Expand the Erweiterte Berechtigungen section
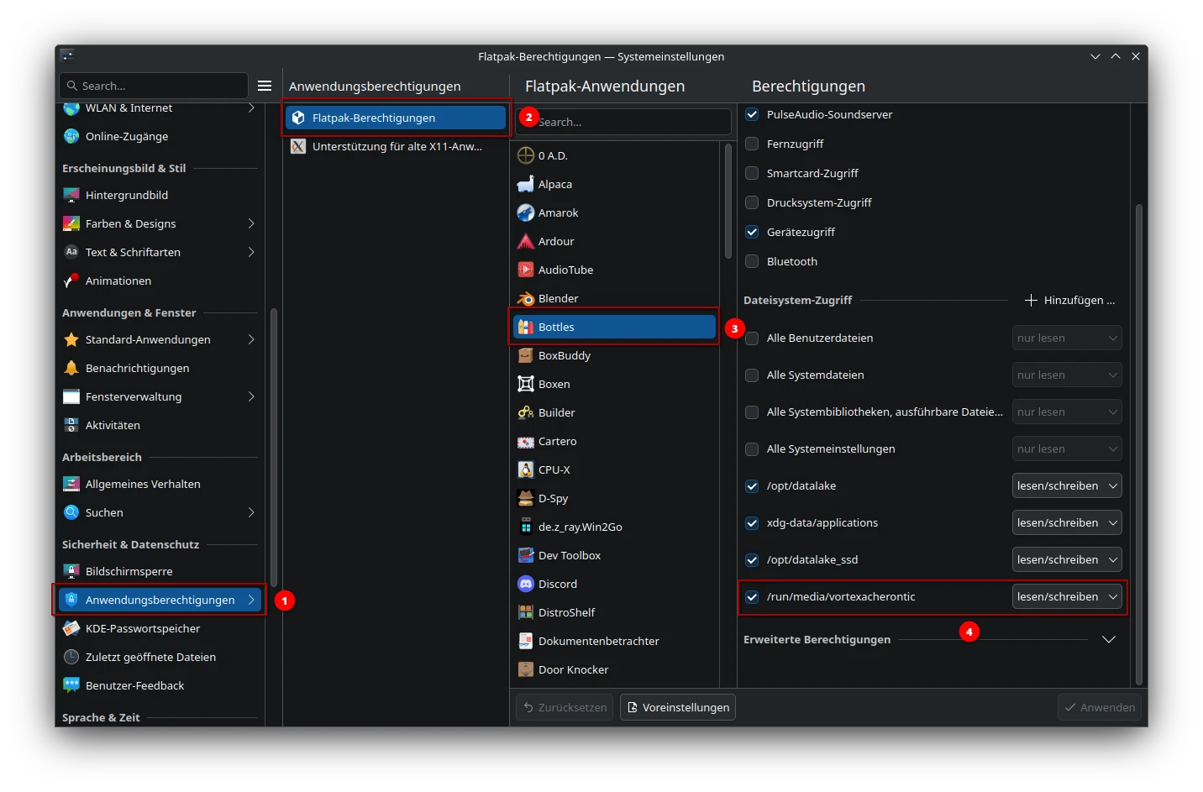The height and width of the screenshot is (792, 1203). coord(1108,639)
